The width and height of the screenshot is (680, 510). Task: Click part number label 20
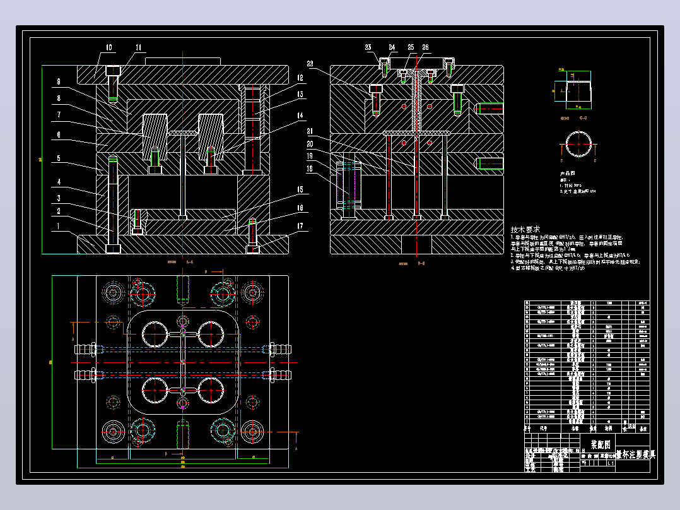(310, 144)
